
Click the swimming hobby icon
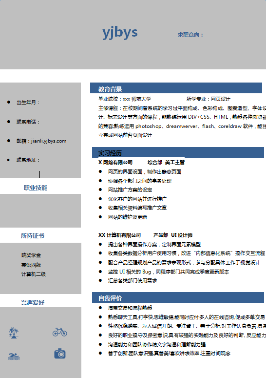pyautogui.click(x=14, y=357)
